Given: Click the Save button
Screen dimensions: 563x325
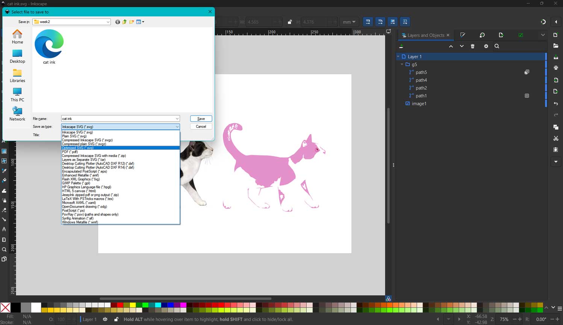Looking at the screenshot, I should (x=201, y=118).
